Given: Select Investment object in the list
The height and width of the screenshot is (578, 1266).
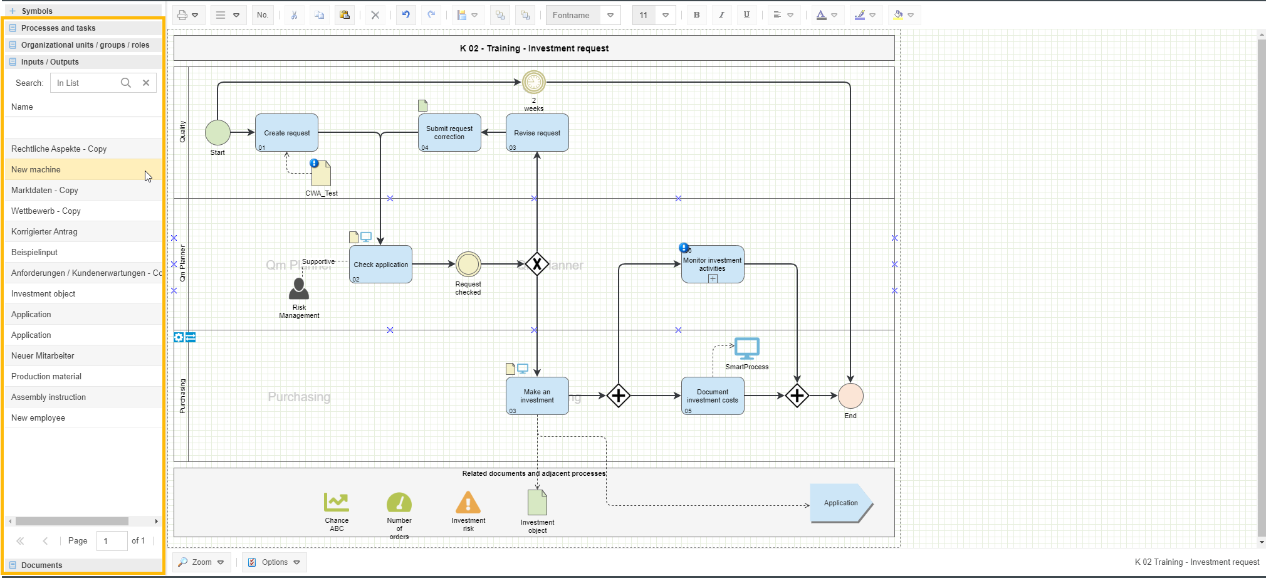Looking at the screenshot, I should point(43,294).
